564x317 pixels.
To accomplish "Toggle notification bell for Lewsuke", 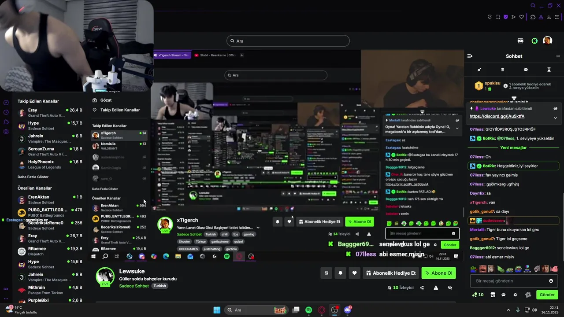I will (340, 273).
